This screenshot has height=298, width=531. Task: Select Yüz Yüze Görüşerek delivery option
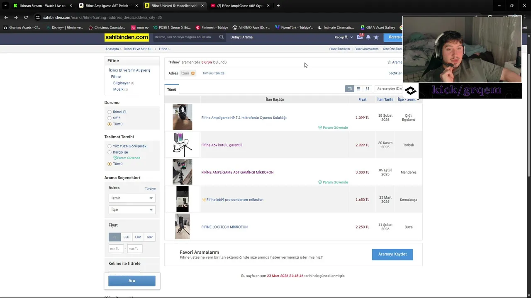point(110,146)
